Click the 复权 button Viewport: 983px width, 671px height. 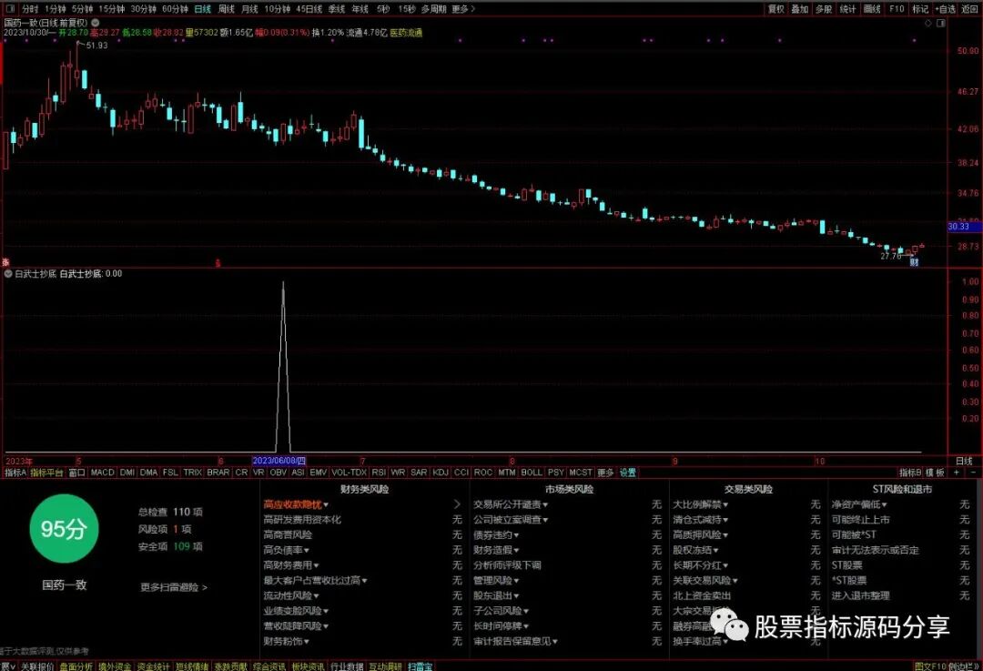pos(776,9)
